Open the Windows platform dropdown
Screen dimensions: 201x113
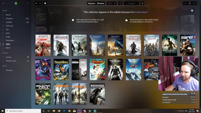pyautogui.click(x=100, y=3)
